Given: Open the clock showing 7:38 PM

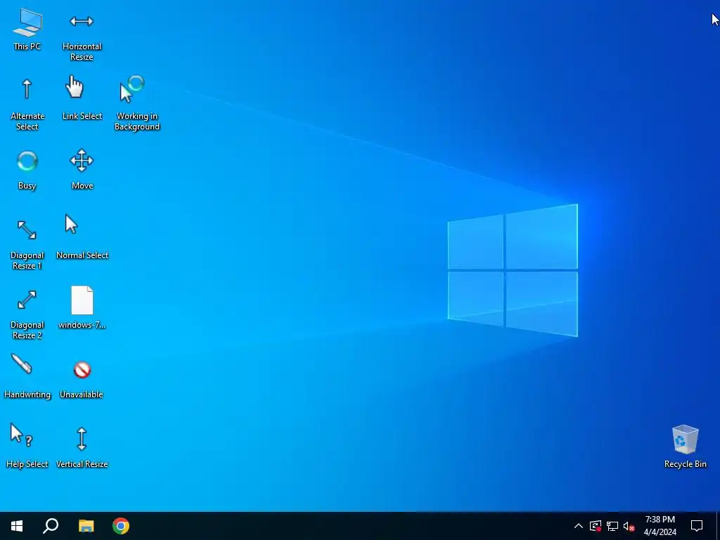Looking at the screenshot, I should point(660,526).
